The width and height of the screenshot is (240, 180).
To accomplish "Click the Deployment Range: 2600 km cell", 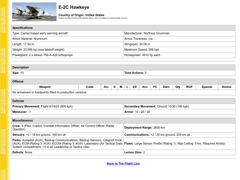I will click(179, 128).
